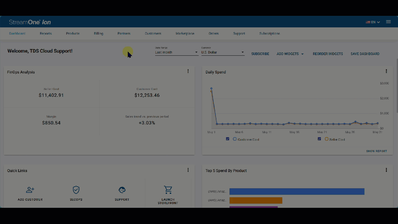This screenshot has height=224, width=398.
Task: Open the Products tab
Action: (73, 34)
